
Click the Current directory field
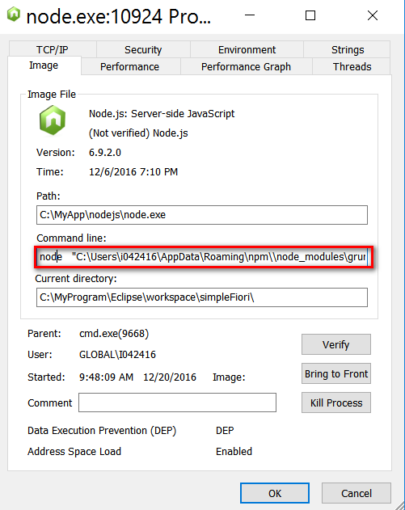pyautogui.click(x=202, y=297)
